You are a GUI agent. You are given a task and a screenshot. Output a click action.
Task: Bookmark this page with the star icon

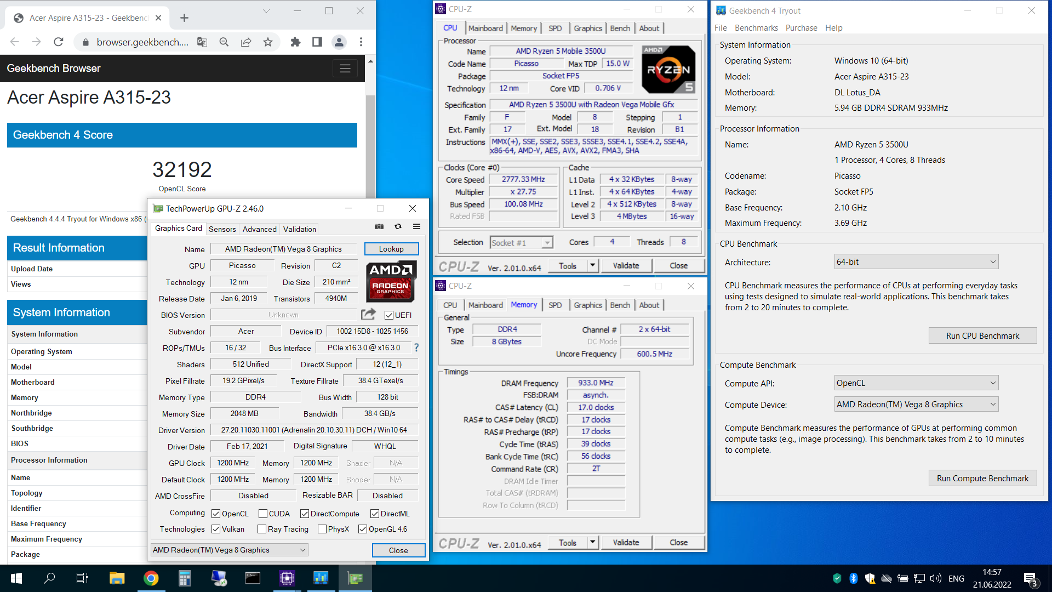tap(268, 42)
